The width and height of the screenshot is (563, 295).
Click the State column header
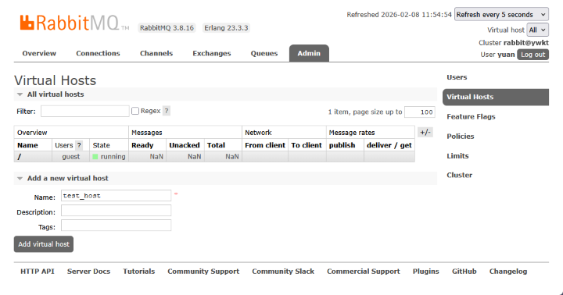point(101,145)
